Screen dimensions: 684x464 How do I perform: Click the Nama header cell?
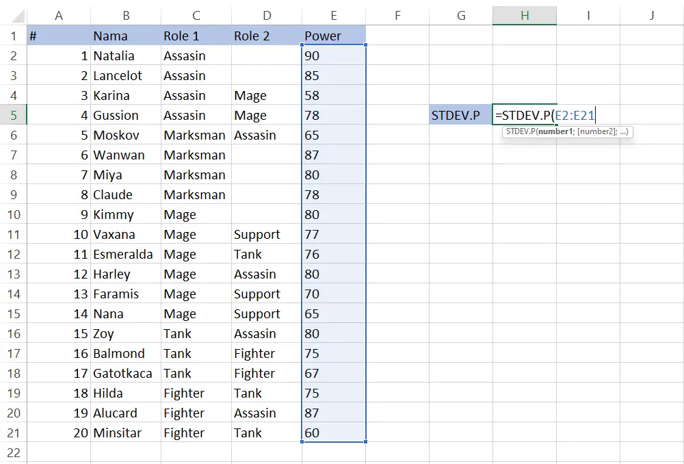coord(126,36)
